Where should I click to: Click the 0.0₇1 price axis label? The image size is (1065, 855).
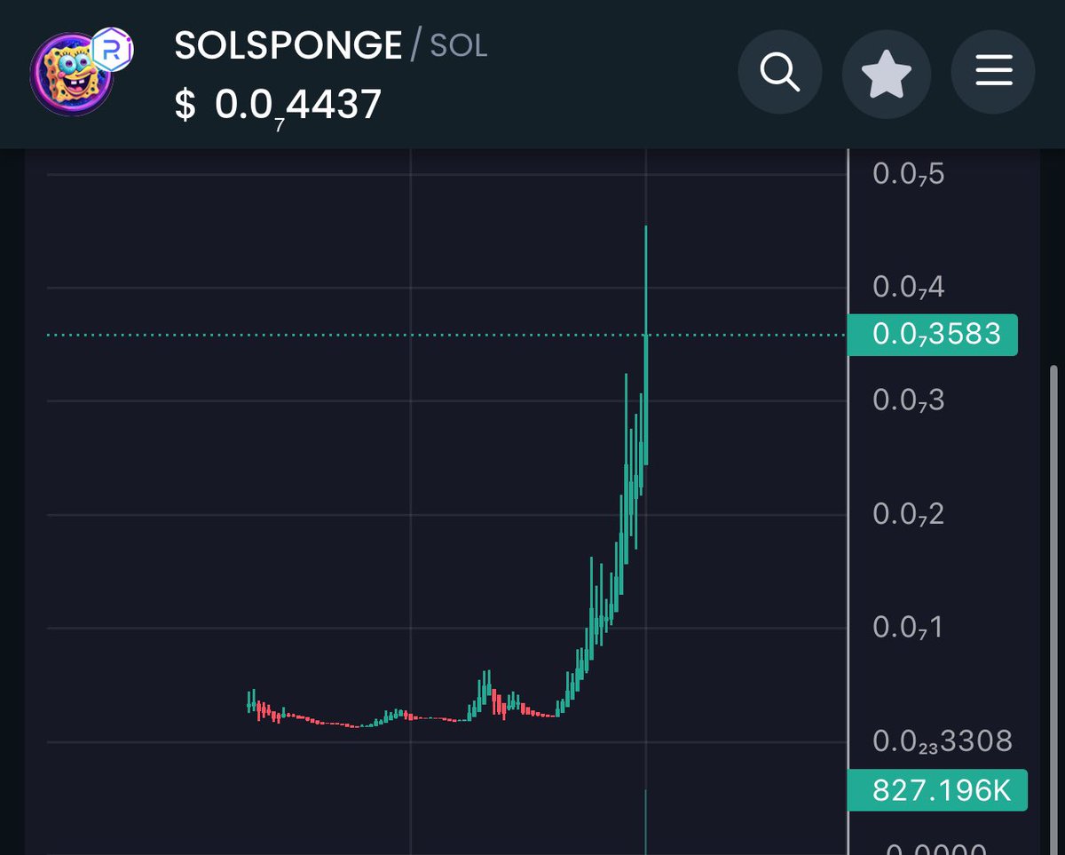909,629
